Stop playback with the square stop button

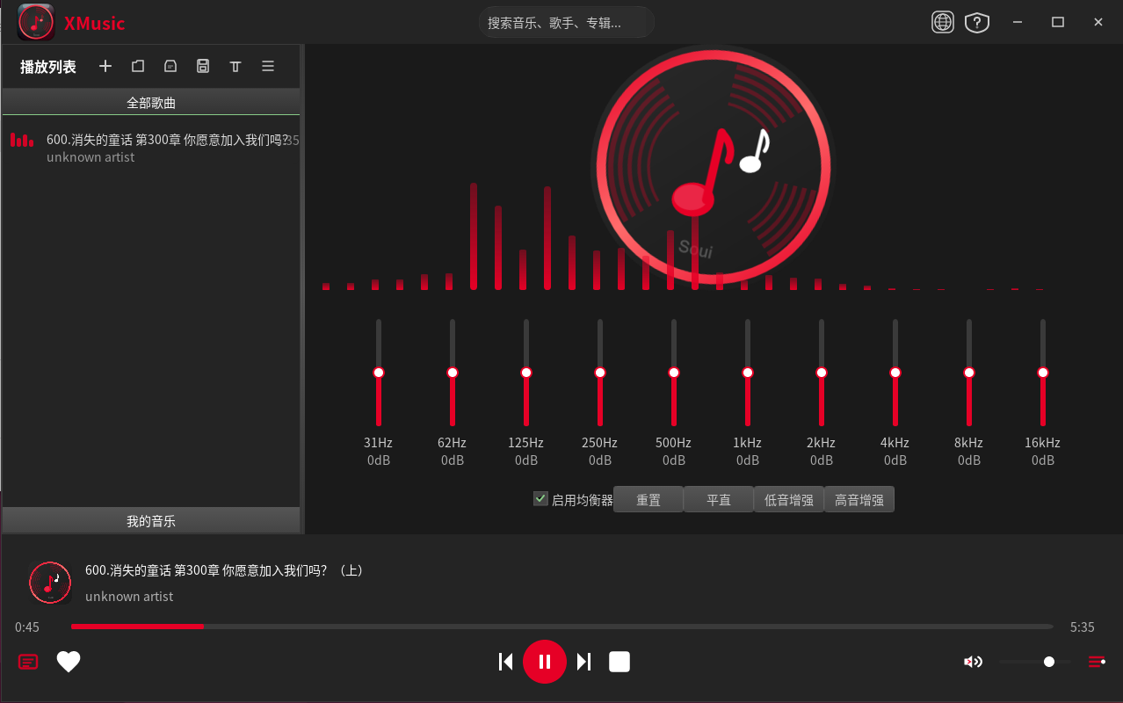[619, 662]
